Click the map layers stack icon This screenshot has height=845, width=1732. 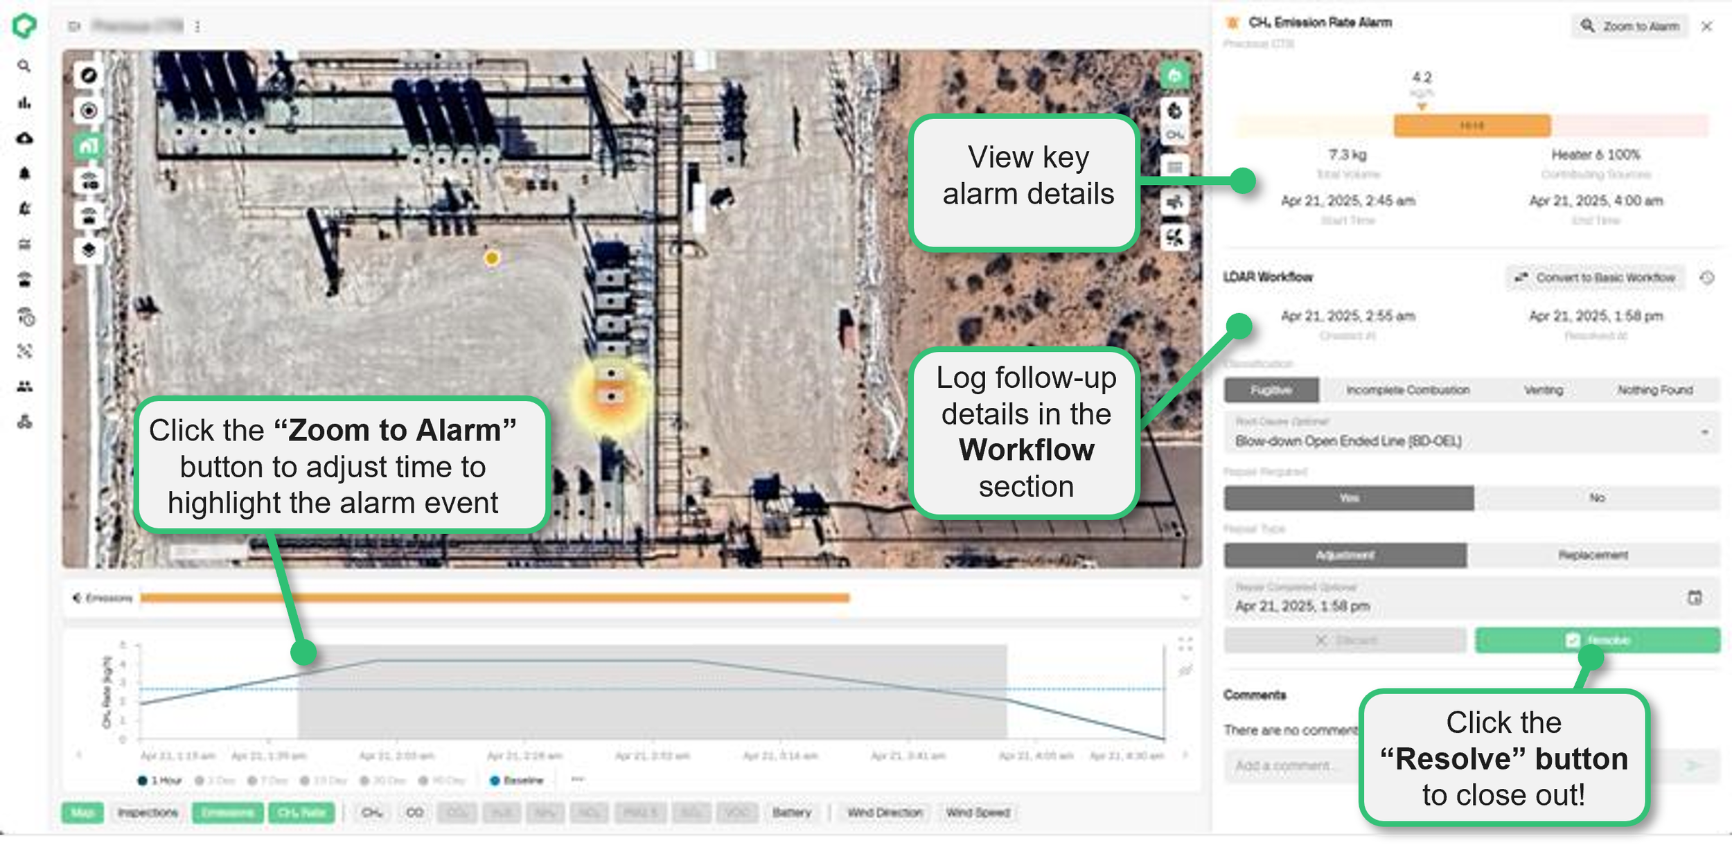89,249
